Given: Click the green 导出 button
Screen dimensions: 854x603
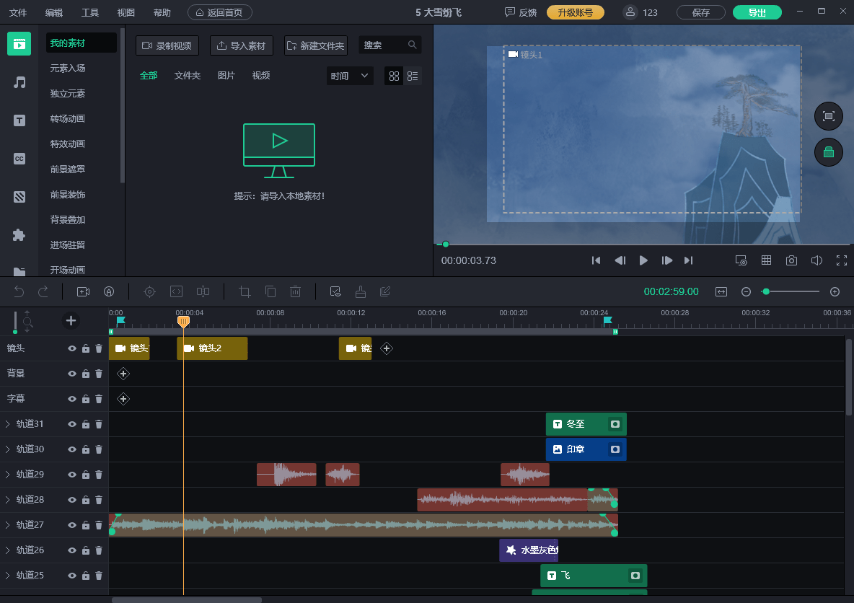Looking at the screenshot, I should tap(757, 12).
